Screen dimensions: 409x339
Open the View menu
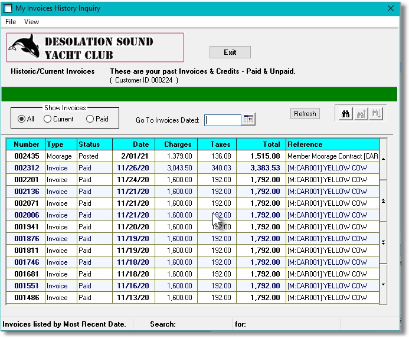click(31, 22)
